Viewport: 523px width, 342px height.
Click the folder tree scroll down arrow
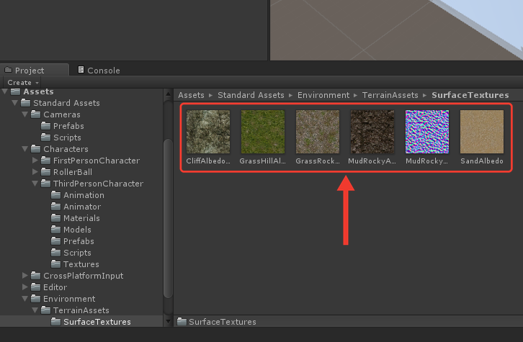coord(168,322)
